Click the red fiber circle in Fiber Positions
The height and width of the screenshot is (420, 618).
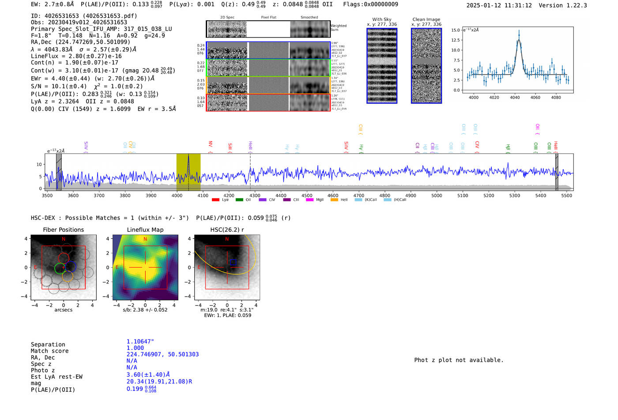(64, 259)
